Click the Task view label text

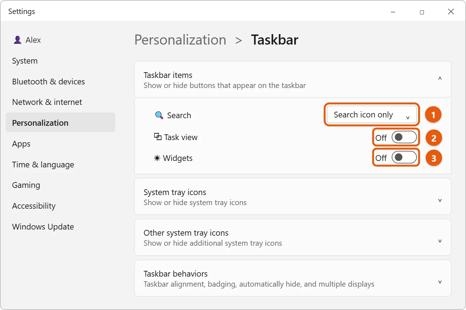point(181,137)
